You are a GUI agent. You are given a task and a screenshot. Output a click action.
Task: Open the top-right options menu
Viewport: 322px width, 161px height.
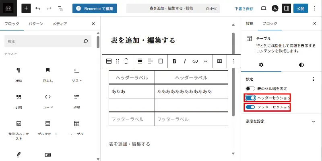click(315, 8)
